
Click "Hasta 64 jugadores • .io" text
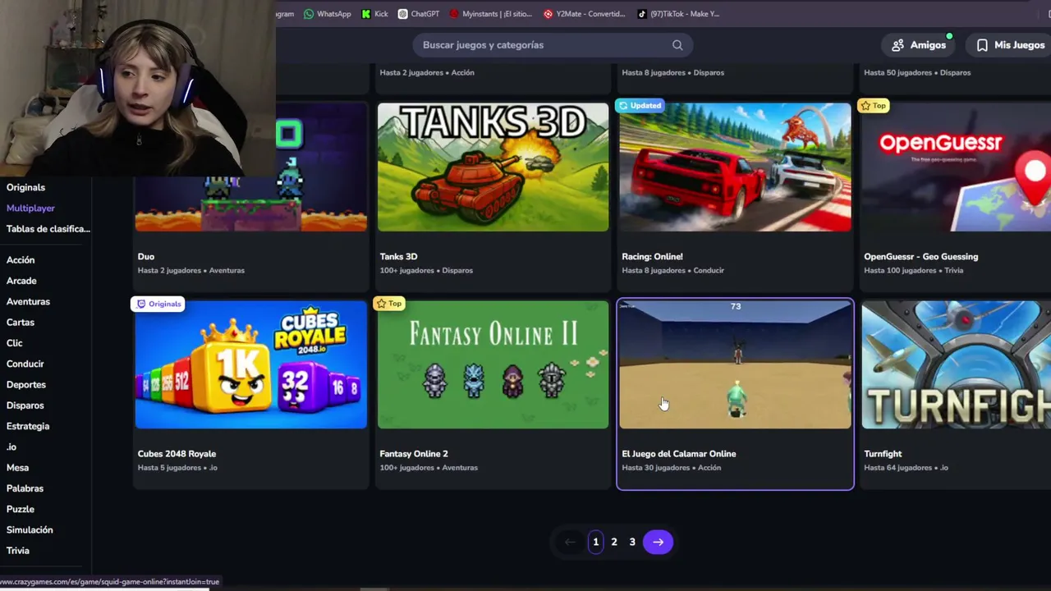pyautogui.click(x=906, y=468)
